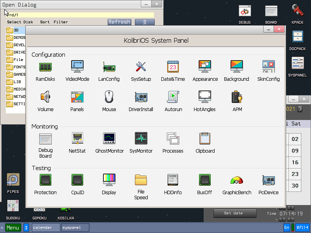Image resolution: width=311 pixels, height=233 pixels.
Task: Open Debug Board monitoring icon
Action: tap(45, 139)
